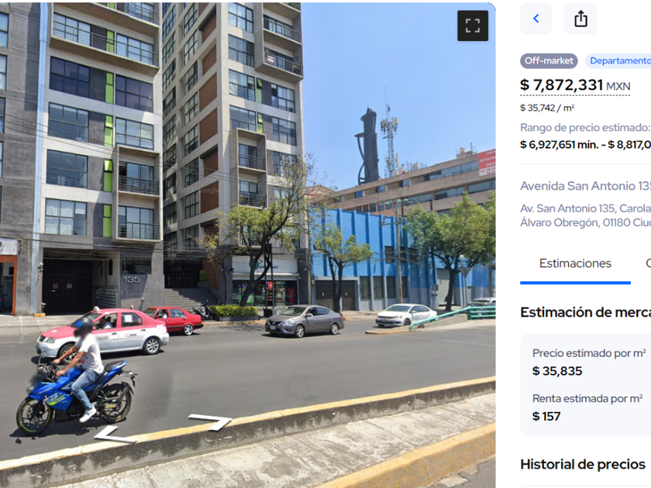Viewport: 651px width, 488px height.
Task: Click the Avenida San Antonio 135 title
Action: [x=585, y=186]
